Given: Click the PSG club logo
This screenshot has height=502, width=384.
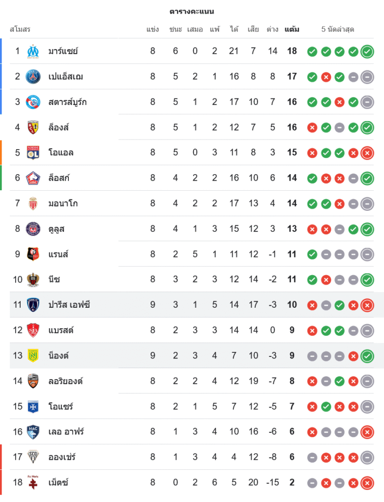Looking at the screenshot, I should (x=33, y=76).
